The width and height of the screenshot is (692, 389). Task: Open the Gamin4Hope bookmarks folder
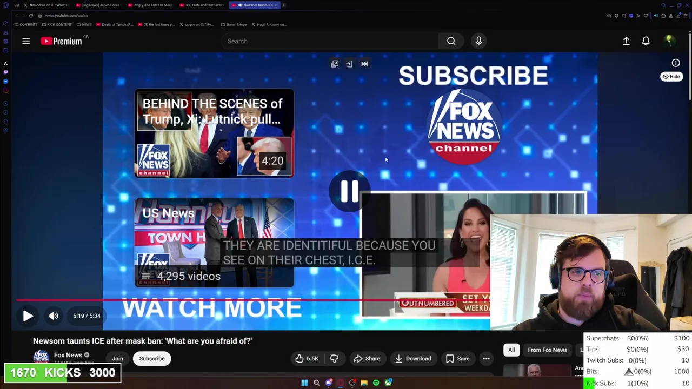[x=234, y=24]
